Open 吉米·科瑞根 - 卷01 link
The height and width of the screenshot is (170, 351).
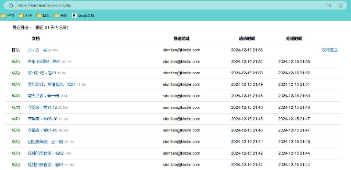[x=44, y=61]
